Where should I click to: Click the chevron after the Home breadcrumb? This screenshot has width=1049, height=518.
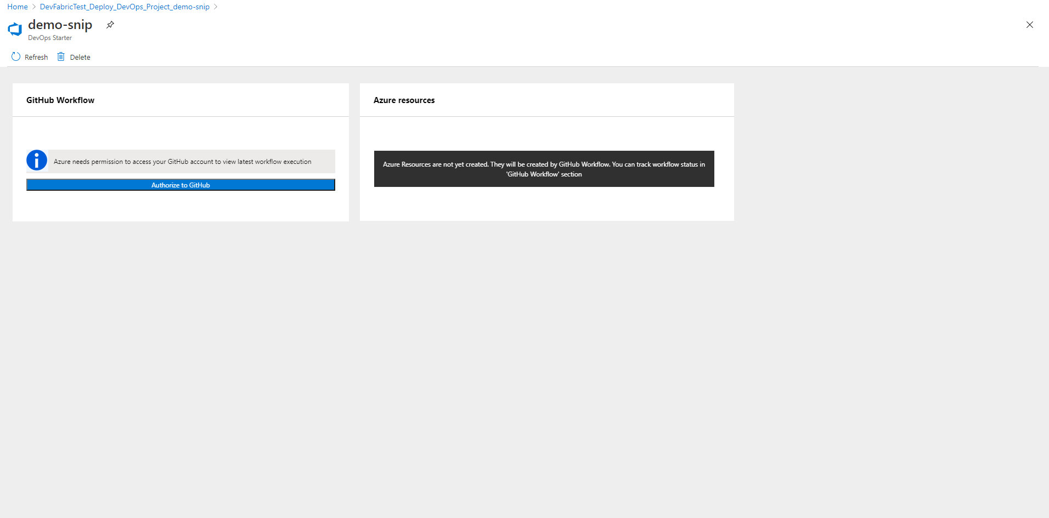34,7
